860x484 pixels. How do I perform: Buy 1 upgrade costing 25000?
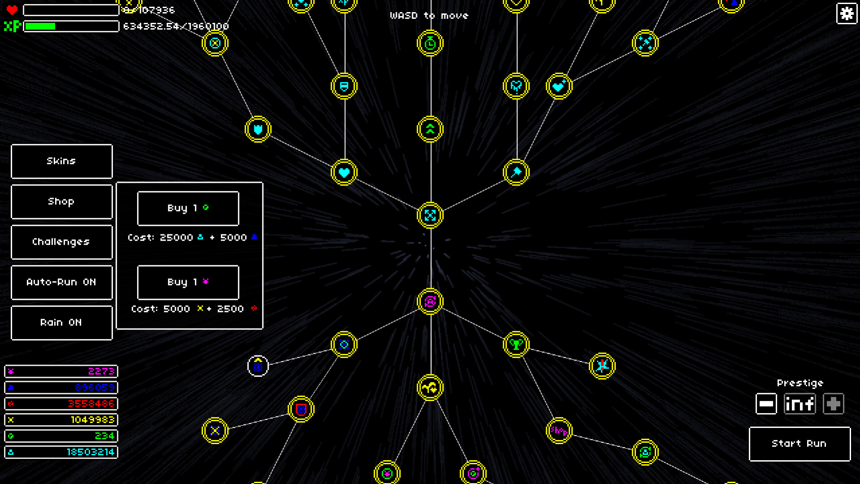(188, 208)
